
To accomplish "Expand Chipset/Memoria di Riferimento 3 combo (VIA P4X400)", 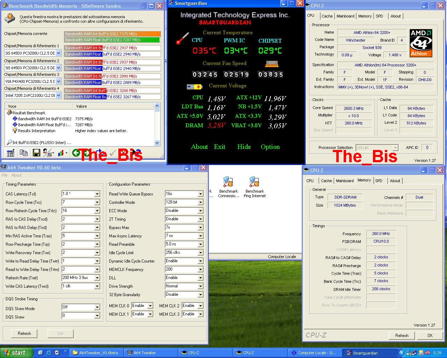I will point(58,81).
